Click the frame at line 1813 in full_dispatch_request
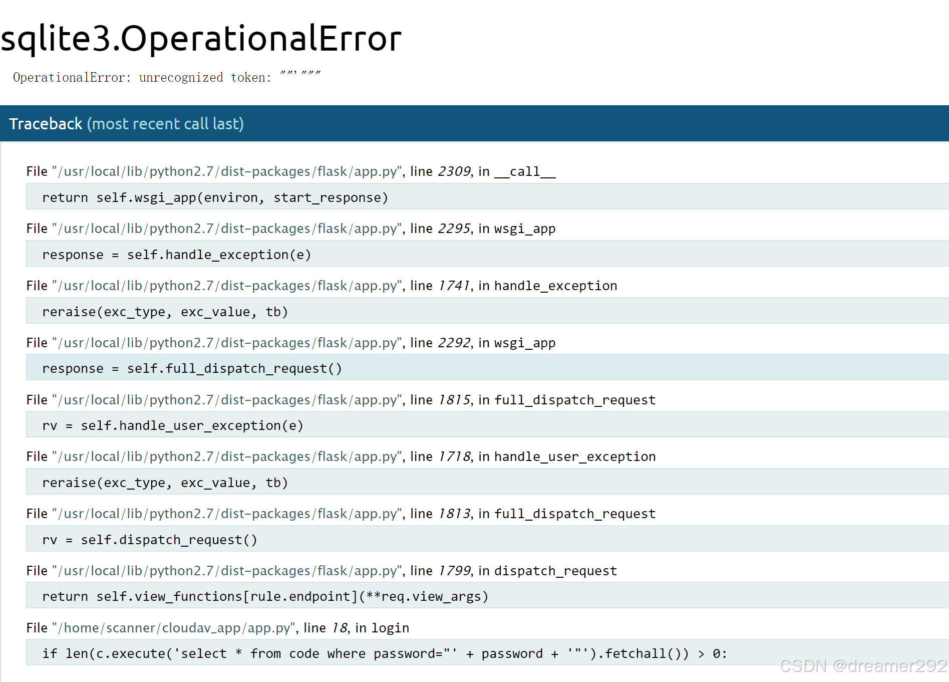949x682 pixels. pos(341,514)
